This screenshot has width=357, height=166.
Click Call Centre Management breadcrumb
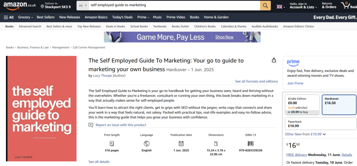point(89,47)
